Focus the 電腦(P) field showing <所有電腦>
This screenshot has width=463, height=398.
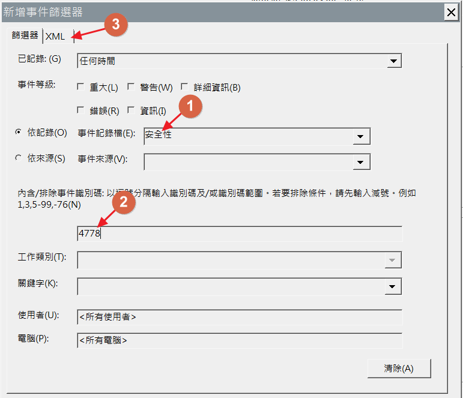(240, 340)
